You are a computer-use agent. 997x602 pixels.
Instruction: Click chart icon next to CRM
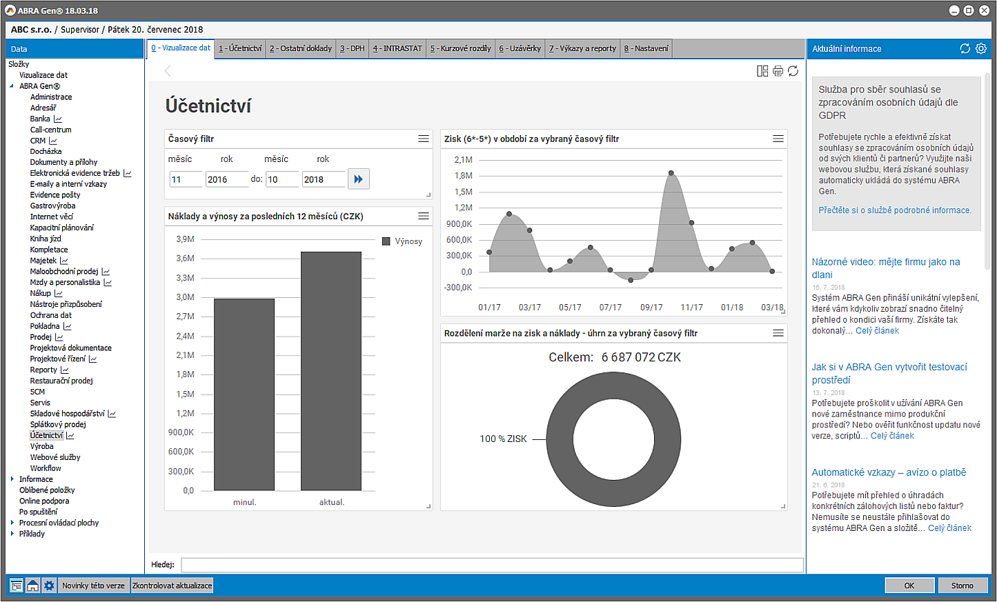(53, 141)
